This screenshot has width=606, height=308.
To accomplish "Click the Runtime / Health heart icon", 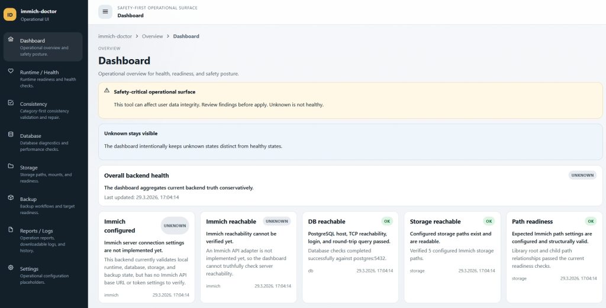I will coord(11,72).
